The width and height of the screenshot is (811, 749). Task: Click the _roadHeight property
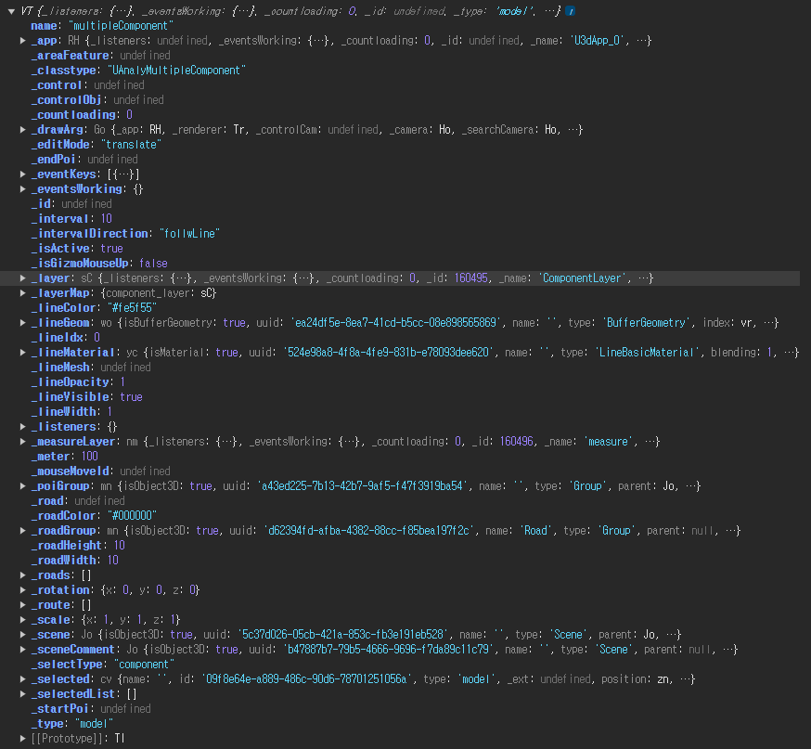point(78,545)
